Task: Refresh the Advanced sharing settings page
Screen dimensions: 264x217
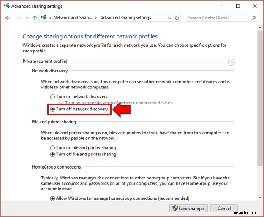Action: (x=177, y=18)
